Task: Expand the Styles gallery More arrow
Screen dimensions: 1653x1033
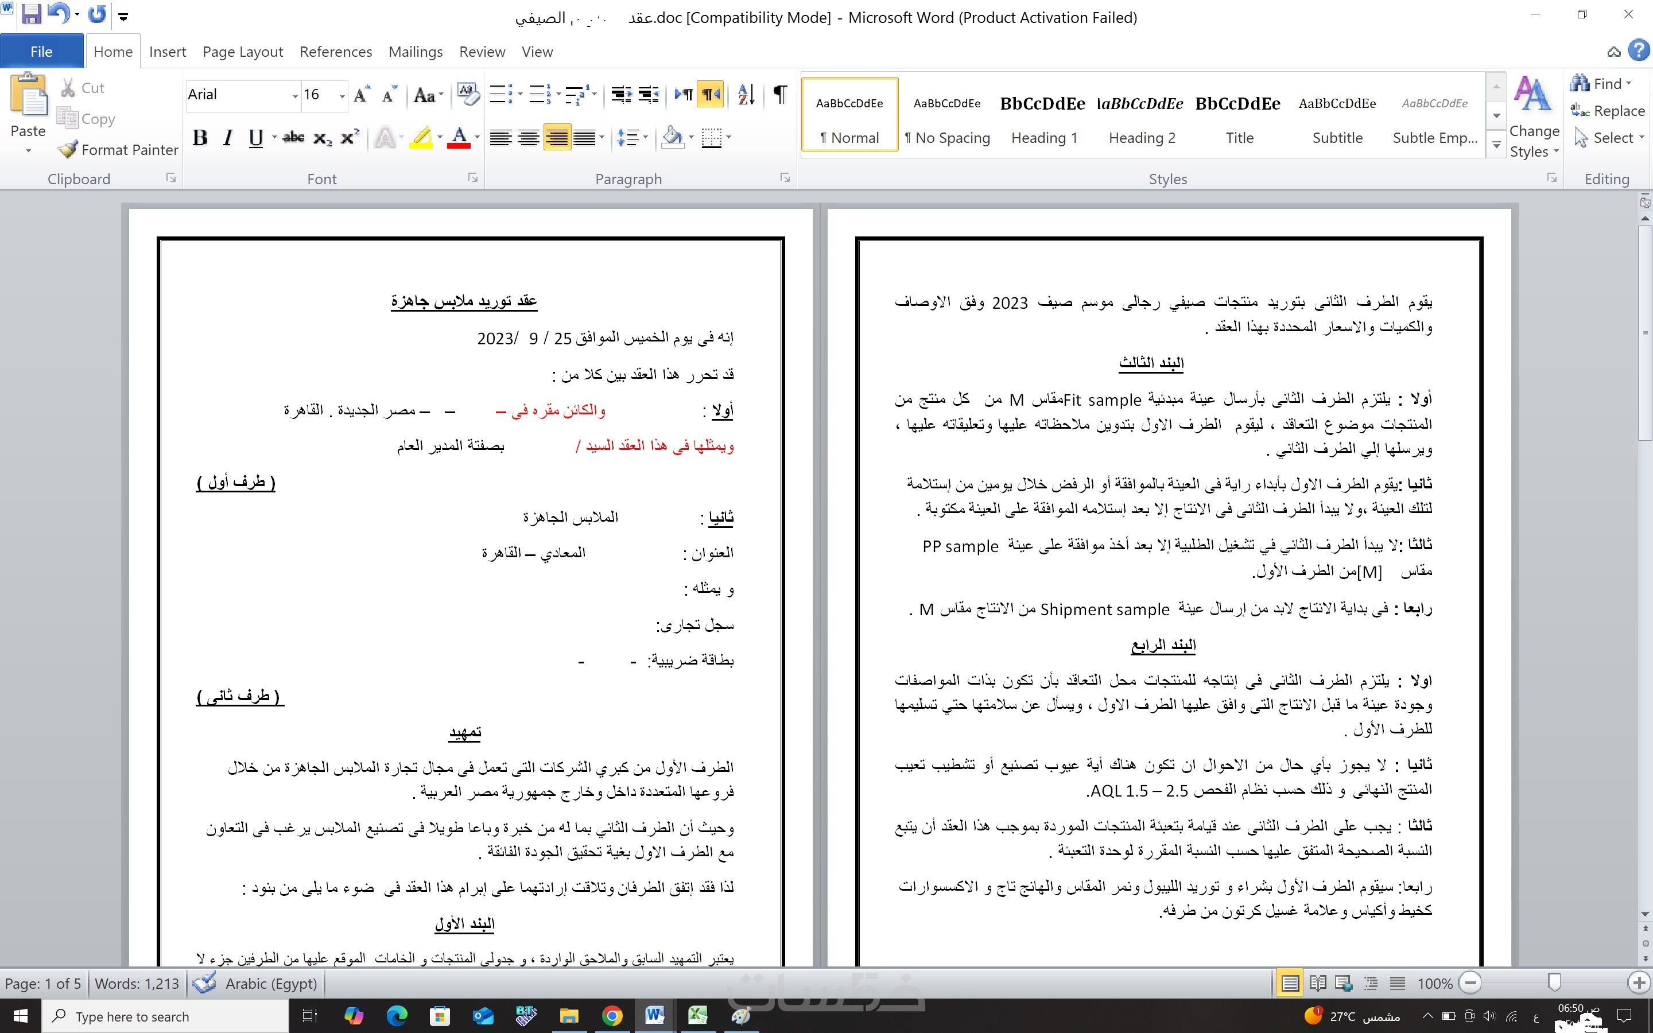Action: (1496, 145)
